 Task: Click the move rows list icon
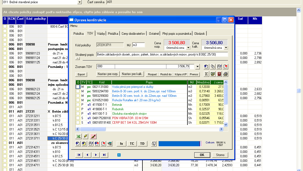tap(110, 144)
